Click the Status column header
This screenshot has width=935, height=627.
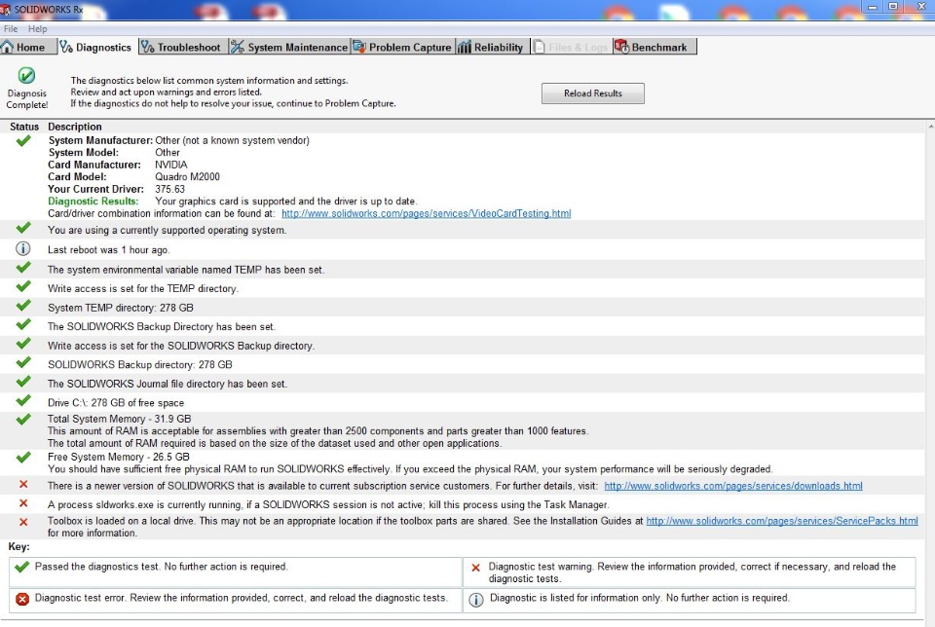23,127
